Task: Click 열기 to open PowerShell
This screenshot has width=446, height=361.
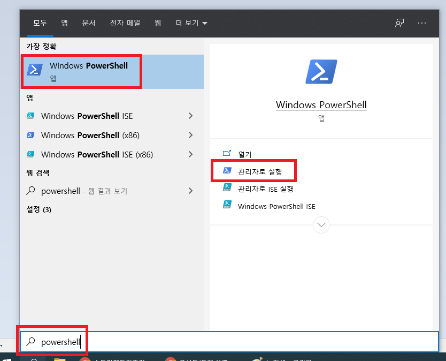Action: [244, 154]
